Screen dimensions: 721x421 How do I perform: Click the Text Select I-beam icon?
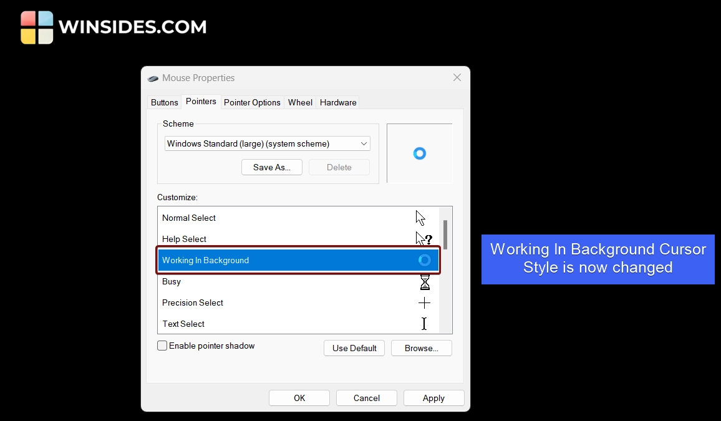coord(424,324)
